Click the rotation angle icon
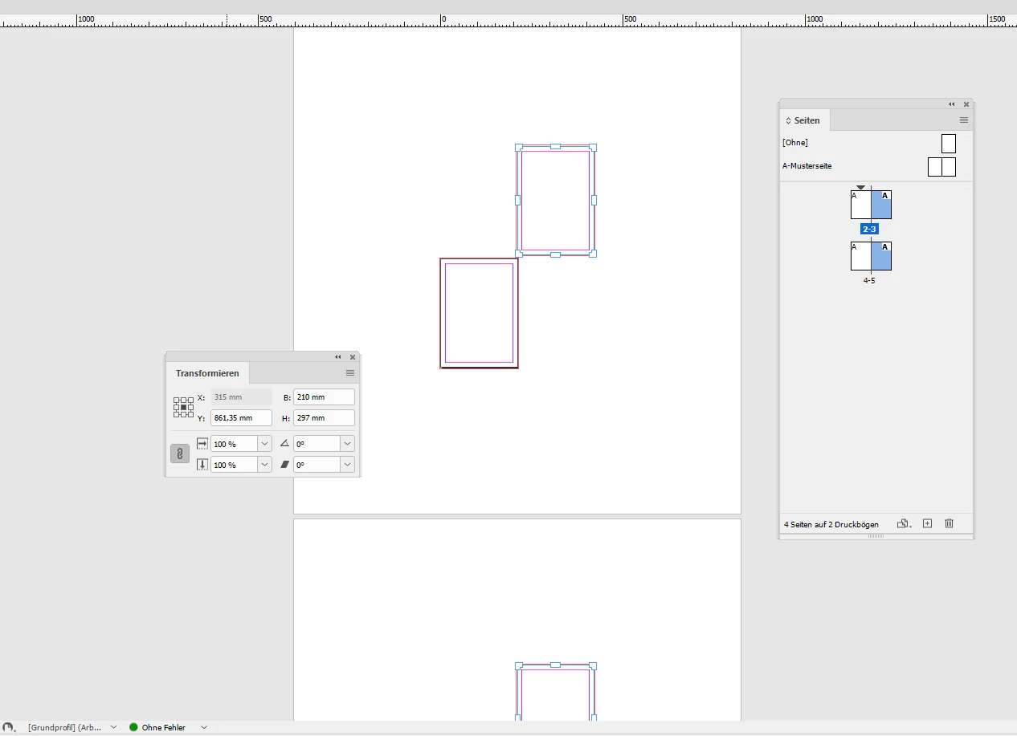Viewport: 1017px width, 736px height. coord(284,443)
